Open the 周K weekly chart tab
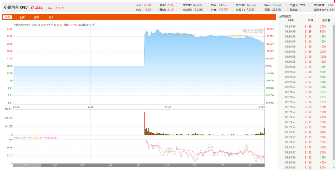This screenshot has height=170, width=335. click(x=37, y=17)
